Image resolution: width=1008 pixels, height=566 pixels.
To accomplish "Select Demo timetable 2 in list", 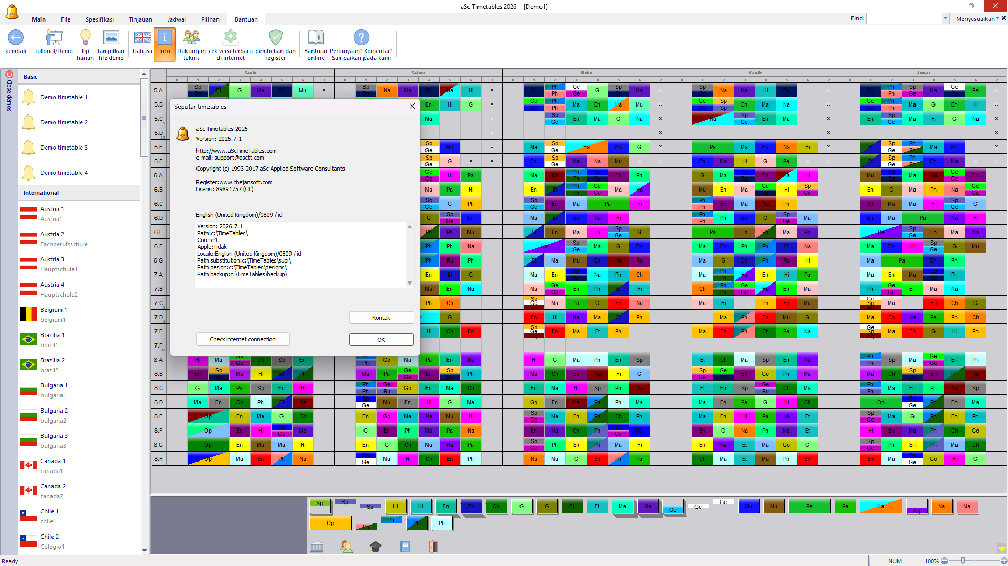I will click(x=80, y=122).
